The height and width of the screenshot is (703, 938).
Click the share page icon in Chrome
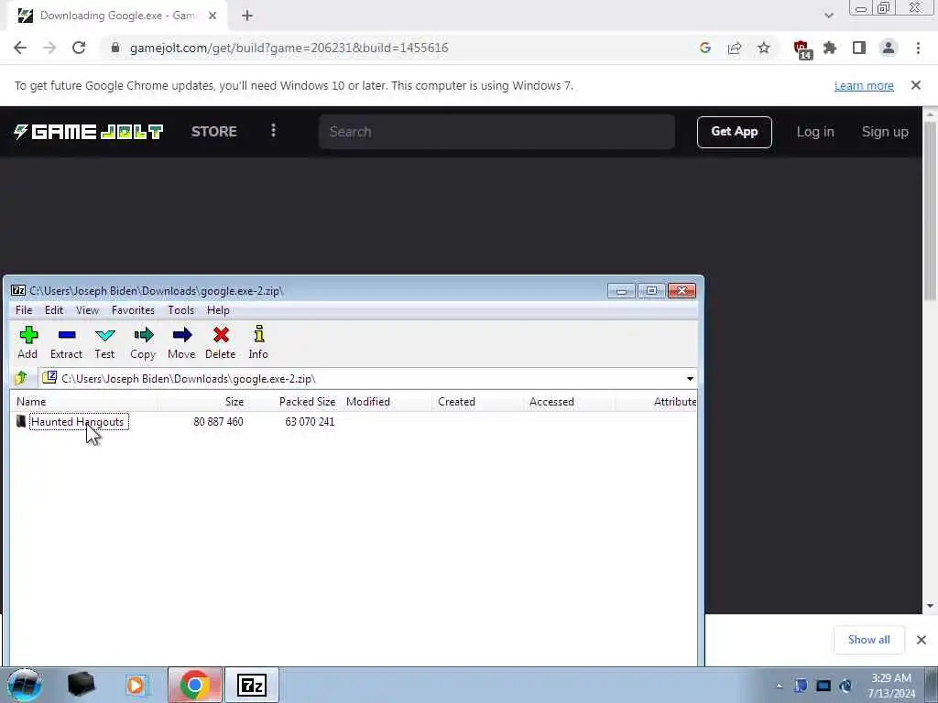click(x=735, y=48)
